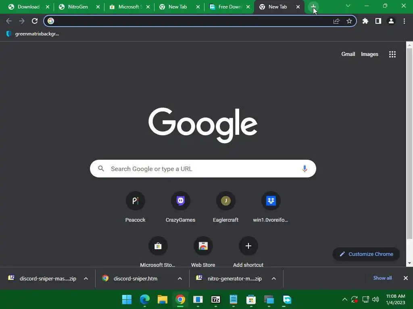Open the greenmatrixbackgr... bookmark
The height and width of the screenshot is (309, 413).
33,34
